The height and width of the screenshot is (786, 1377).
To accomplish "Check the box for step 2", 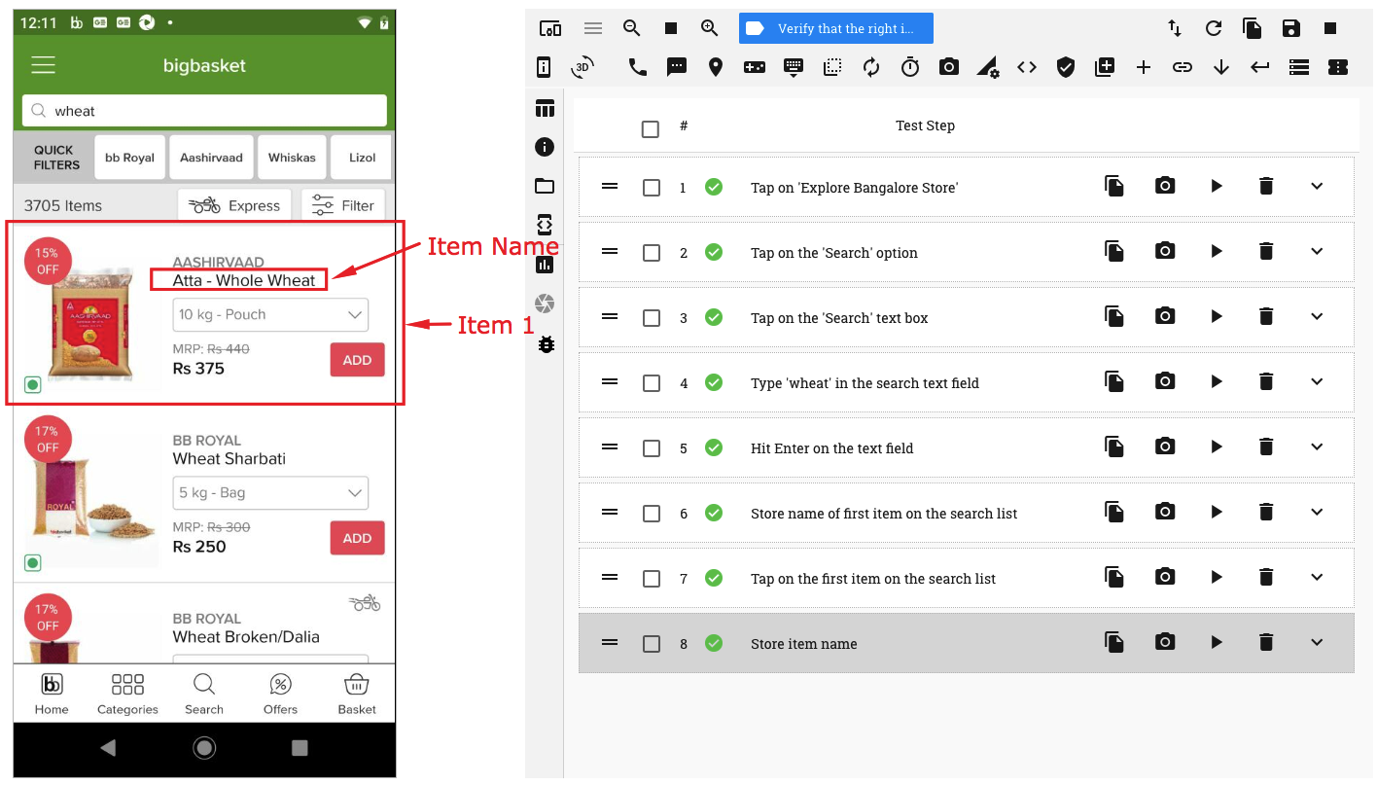I will point(652,253).
